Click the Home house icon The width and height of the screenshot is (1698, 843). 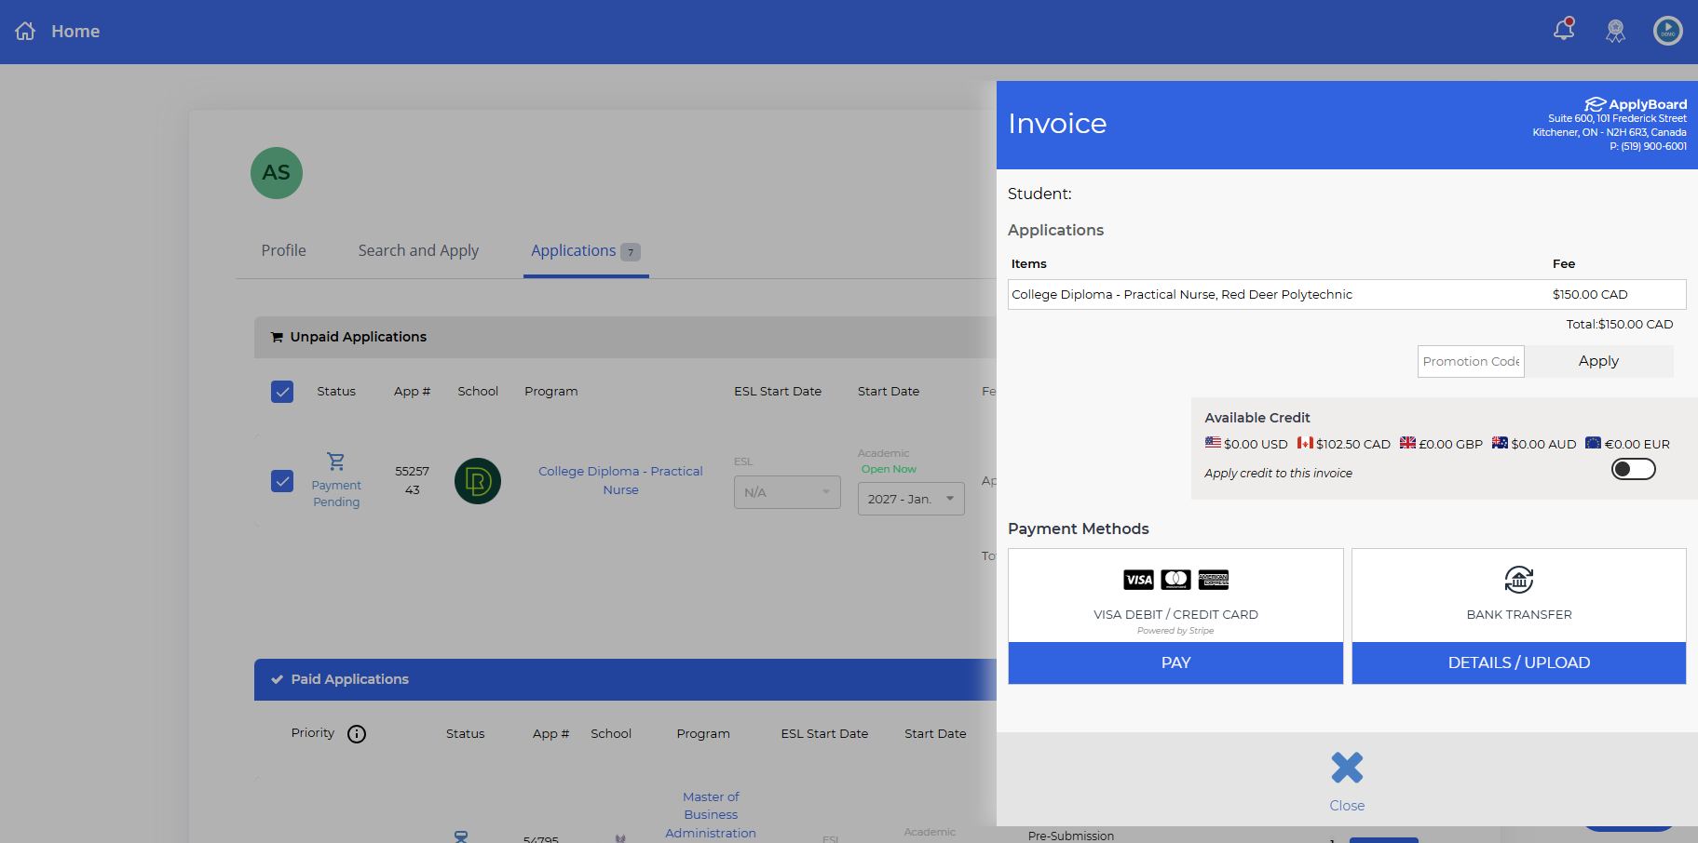tap(25, 31)
